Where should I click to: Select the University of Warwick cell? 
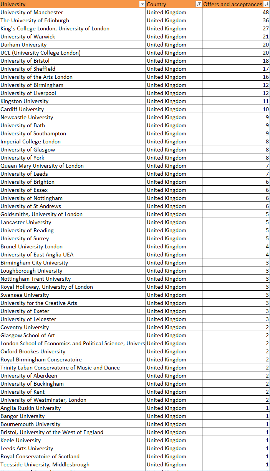point(73,37)
